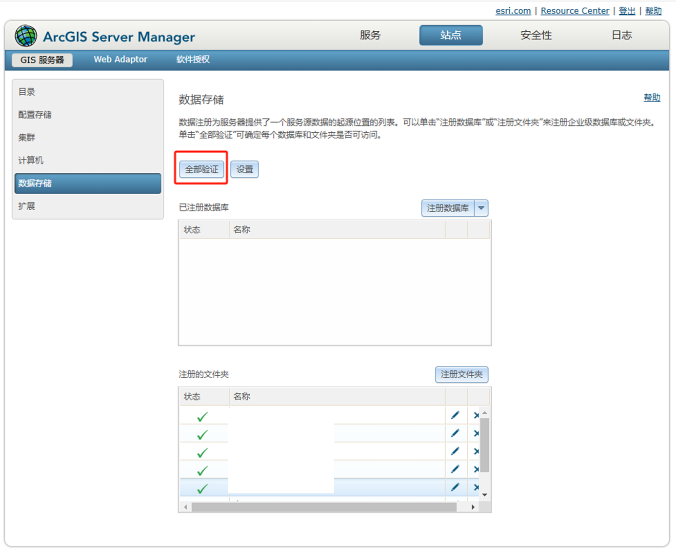Click the 已注册数据库 section label
This screenshot has width=676, height=549.
tap(204, 207)
